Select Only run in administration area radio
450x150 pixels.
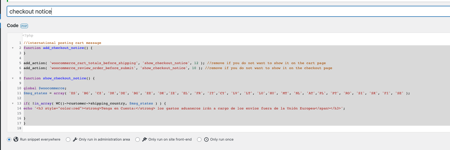(x=68, y=140)
